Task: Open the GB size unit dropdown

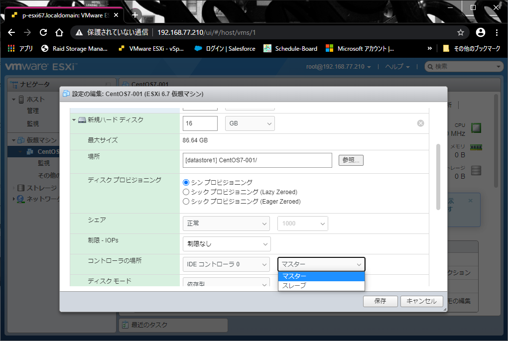Action: [x=250, y=123]
